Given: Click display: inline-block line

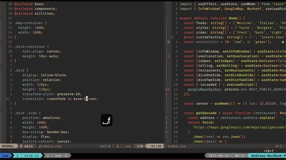Looking at the screenshot, I should 45,75.
